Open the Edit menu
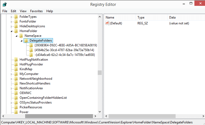This screenshot has width=205, height=125. coord(14,11)
